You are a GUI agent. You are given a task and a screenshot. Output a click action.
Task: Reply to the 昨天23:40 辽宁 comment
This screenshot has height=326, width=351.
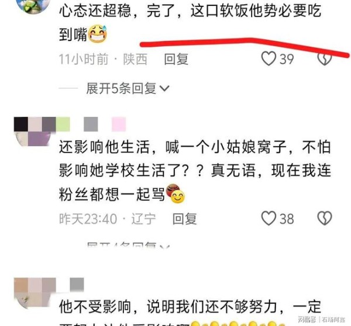[x=185, y=219]
